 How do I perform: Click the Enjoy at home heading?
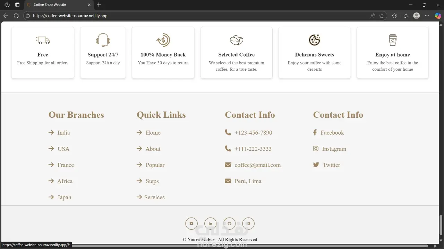pos(393,55)
